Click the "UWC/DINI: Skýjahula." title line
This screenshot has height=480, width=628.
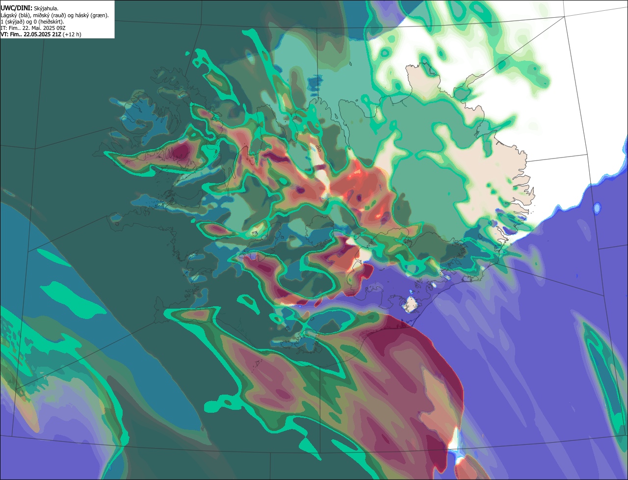[x=29, y=8]
